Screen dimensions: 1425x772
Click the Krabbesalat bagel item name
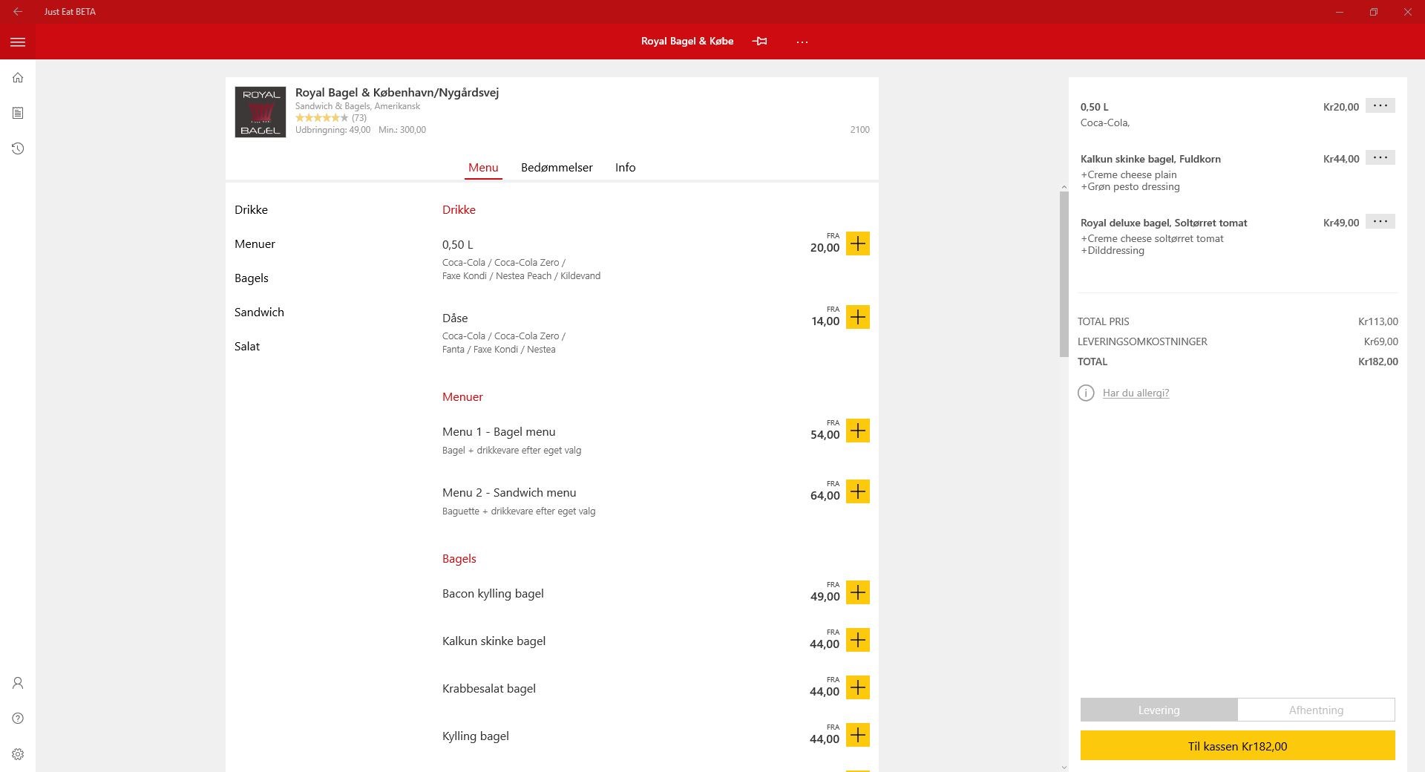[489, 689]
